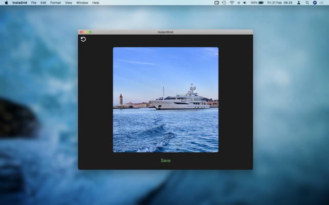Open the Window menu

(82, 3)
